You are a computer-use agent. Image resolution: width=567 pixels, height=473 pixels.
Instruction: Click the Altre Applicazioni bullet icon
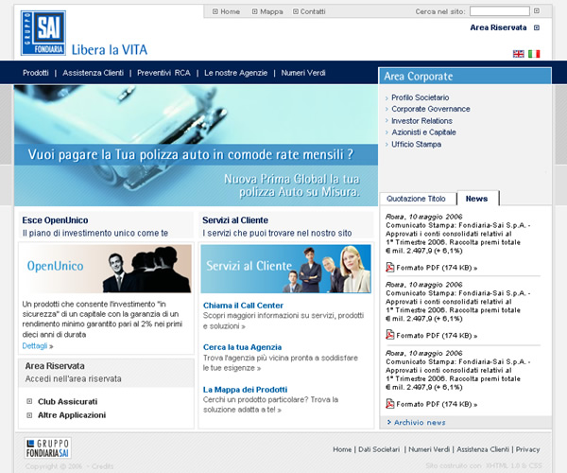coord(29,415)
